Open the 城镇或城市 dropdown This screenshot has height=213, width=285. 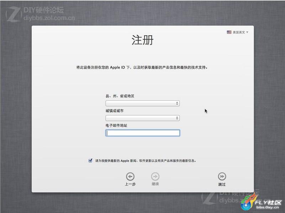tap(143, 118)
